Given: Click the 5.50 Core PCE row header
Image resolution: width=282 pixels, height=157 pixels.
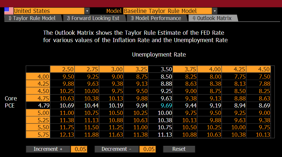Looking at the screenshot, I should pyautogui.click(x=38, y=127).
